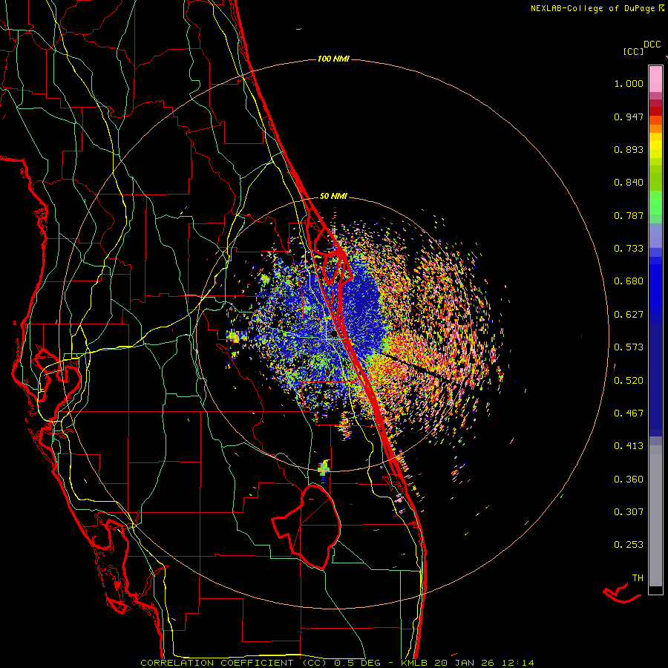Click the TH threshold label
The image size is (668, 668).
coord(638,578)
